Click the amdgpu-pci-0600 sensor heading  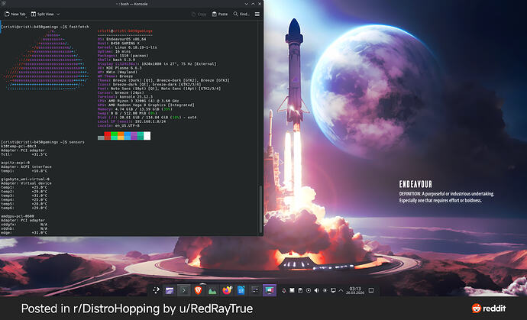(x=18, y=216)
